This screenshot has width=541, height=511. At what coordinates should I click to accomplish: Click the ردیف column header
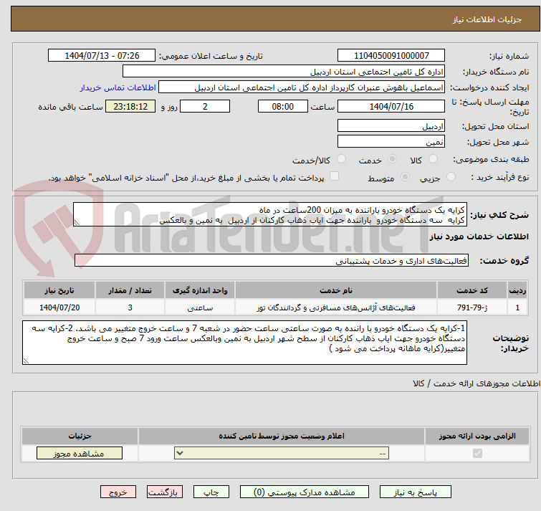517,290
